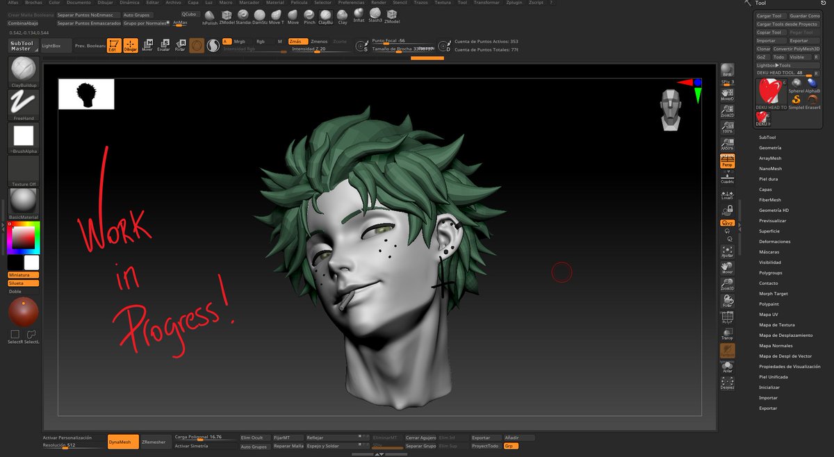834x457 pixels.
Task: Click the PolyF polyframe icon
Action: pyautogui.click(x=727, y=318)
